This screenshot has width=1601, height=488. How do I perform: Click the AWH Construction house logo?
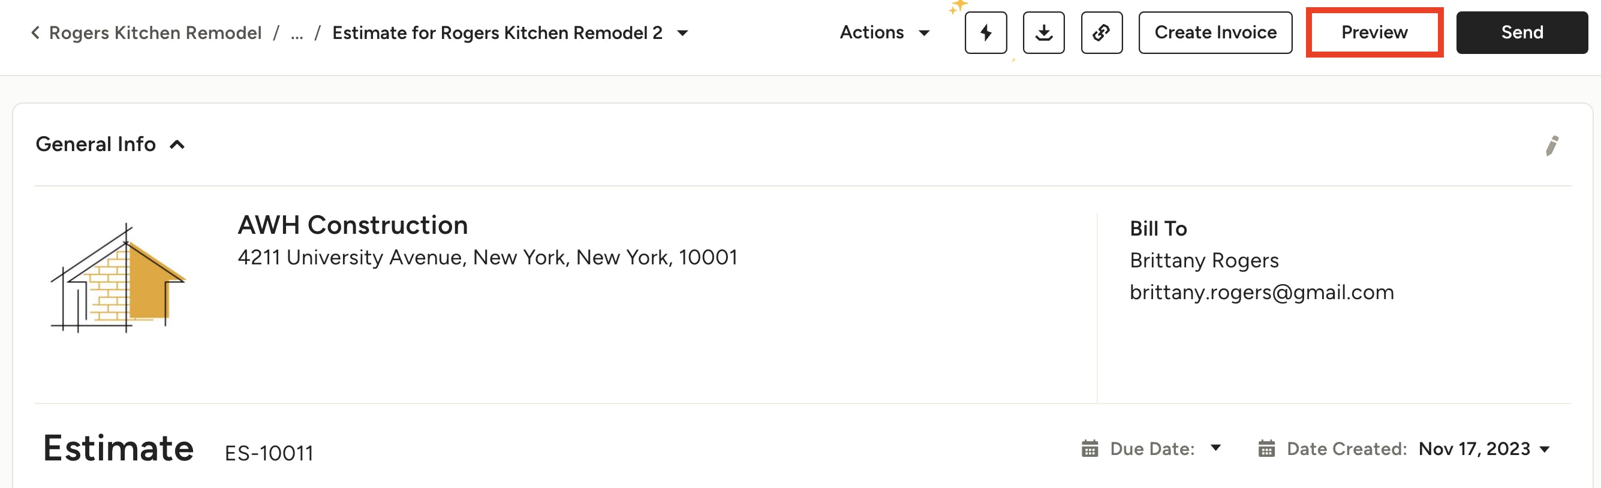click(118, 277)
